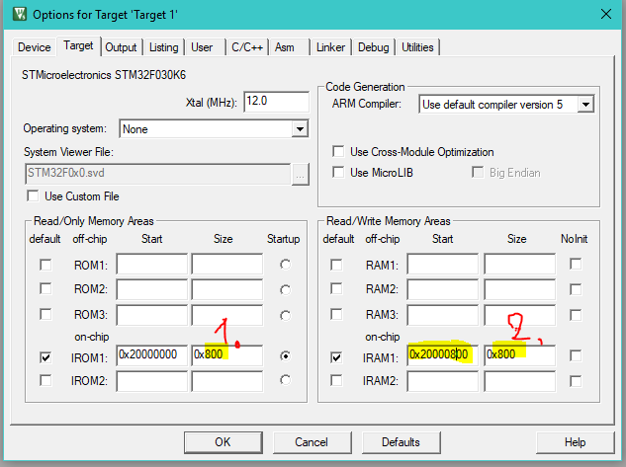
Task: Check the IRAM2 default checkbox
Action: click(336, 380)
